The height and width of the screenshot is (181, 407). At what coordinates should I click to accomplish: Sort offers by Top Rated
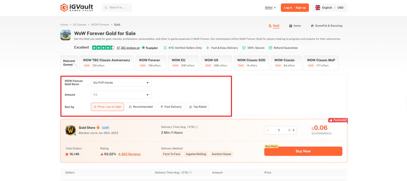click(198, 107)
